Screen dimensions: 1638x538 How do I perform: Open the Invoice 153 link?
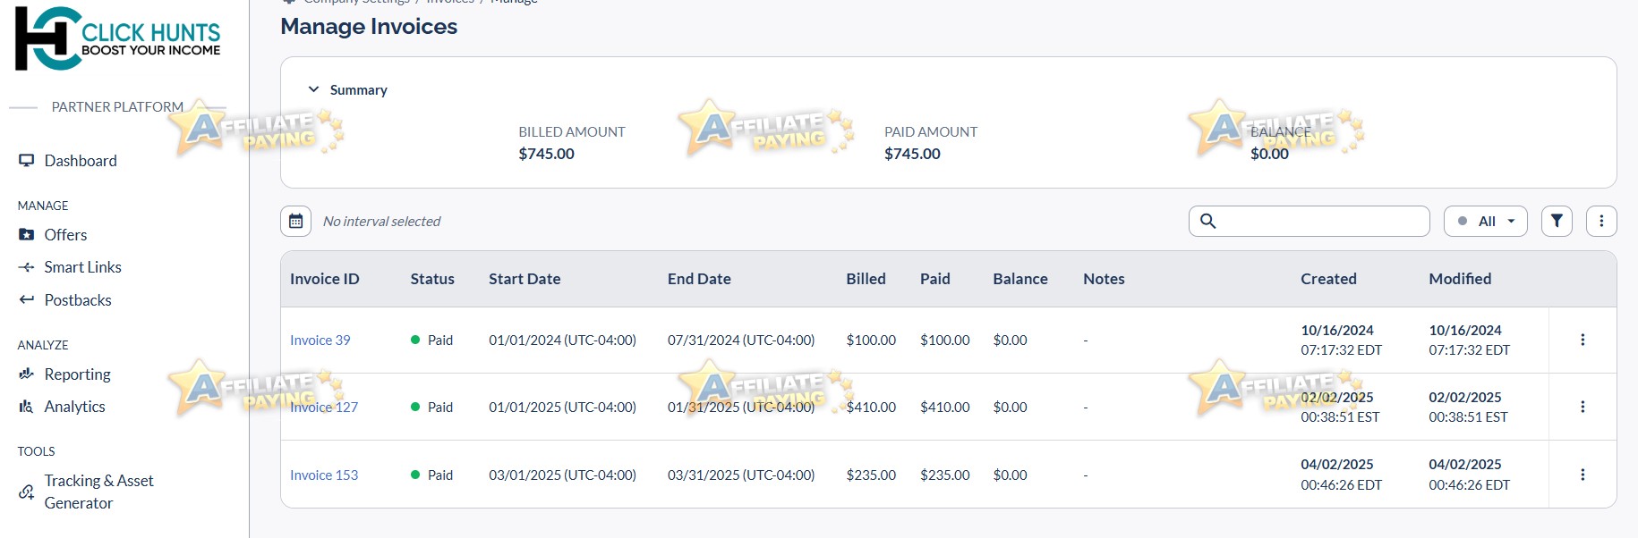324,475
